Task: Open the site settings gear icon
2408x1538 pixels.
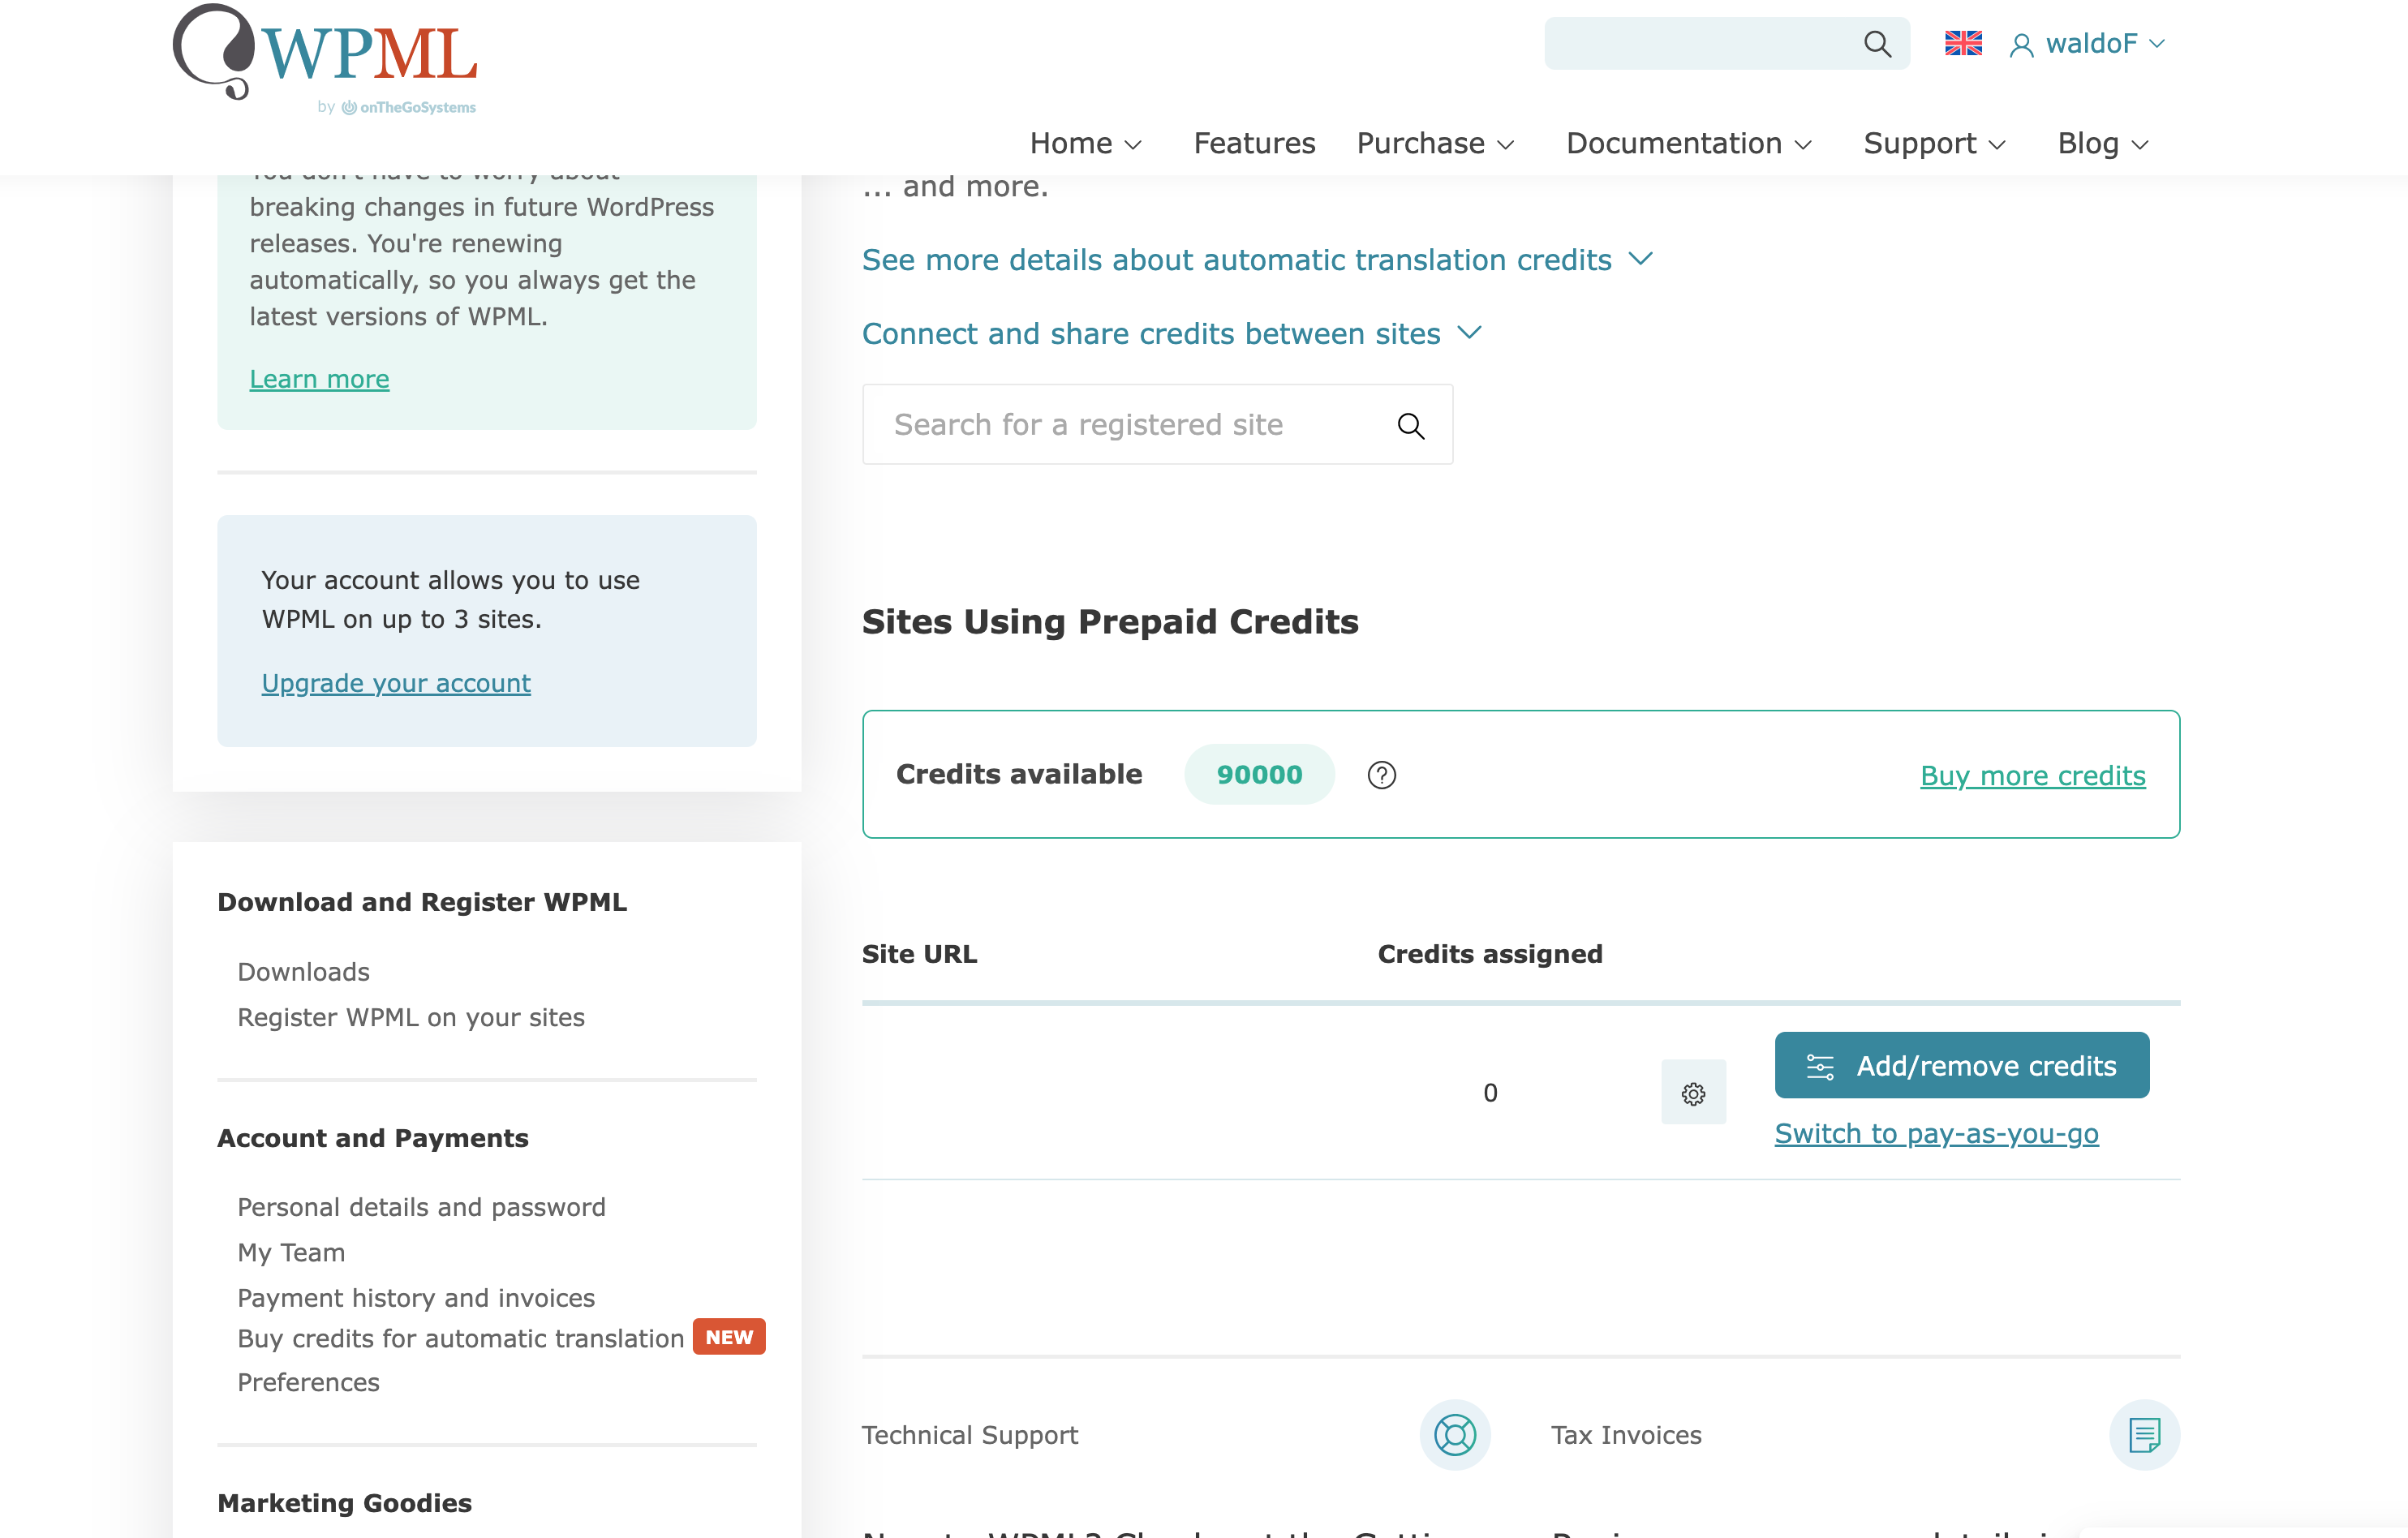Action: pos(1693,1093)
